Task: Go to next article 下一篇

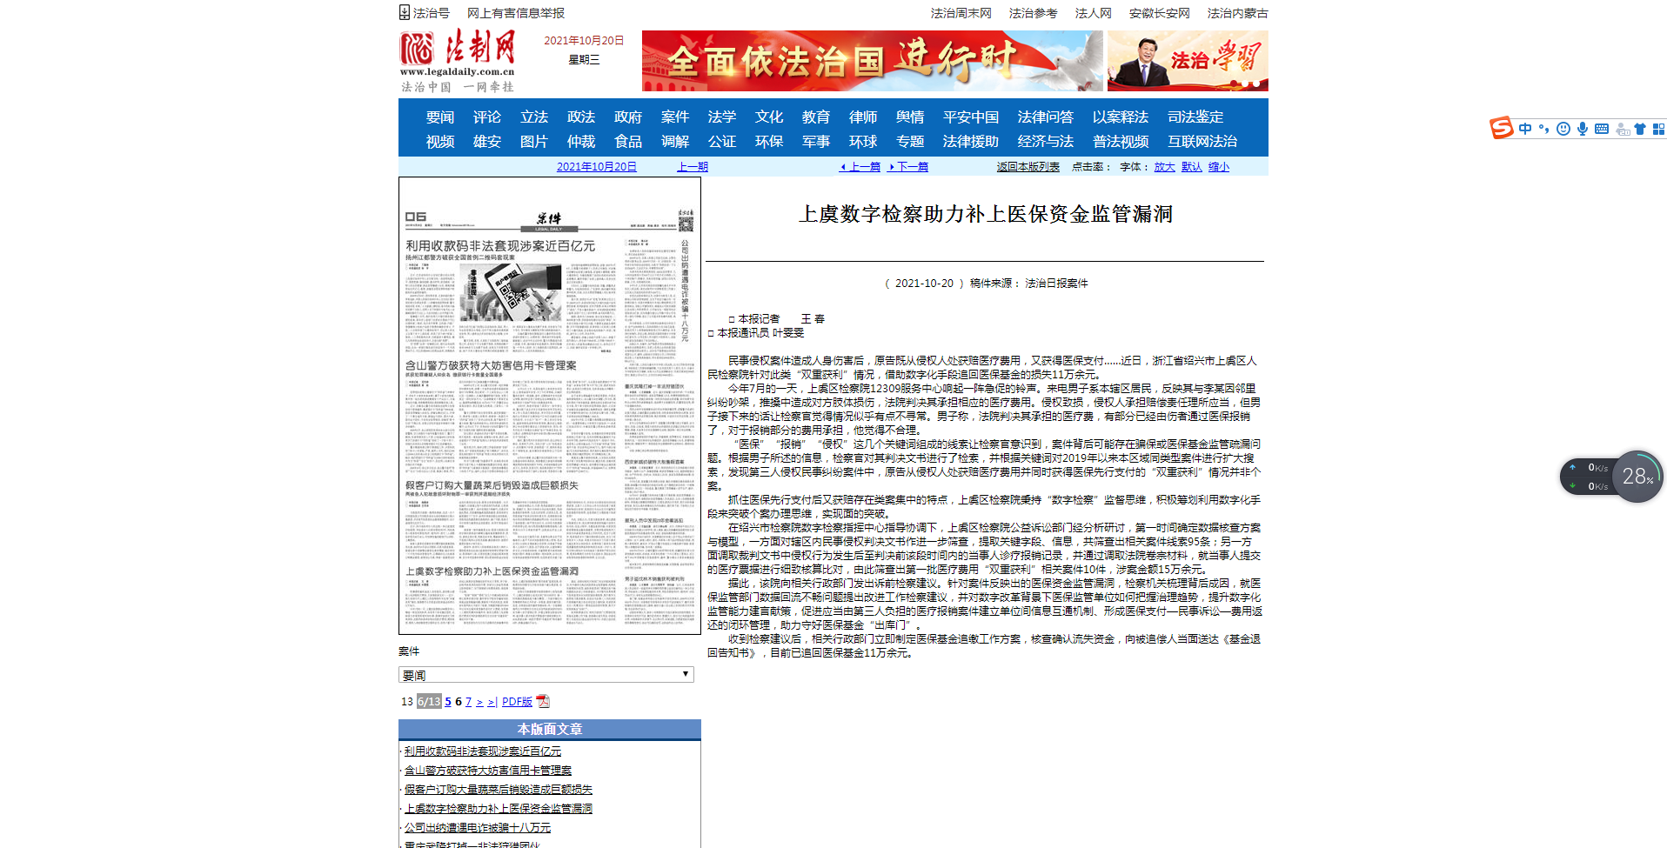Action: click(908, 166)
